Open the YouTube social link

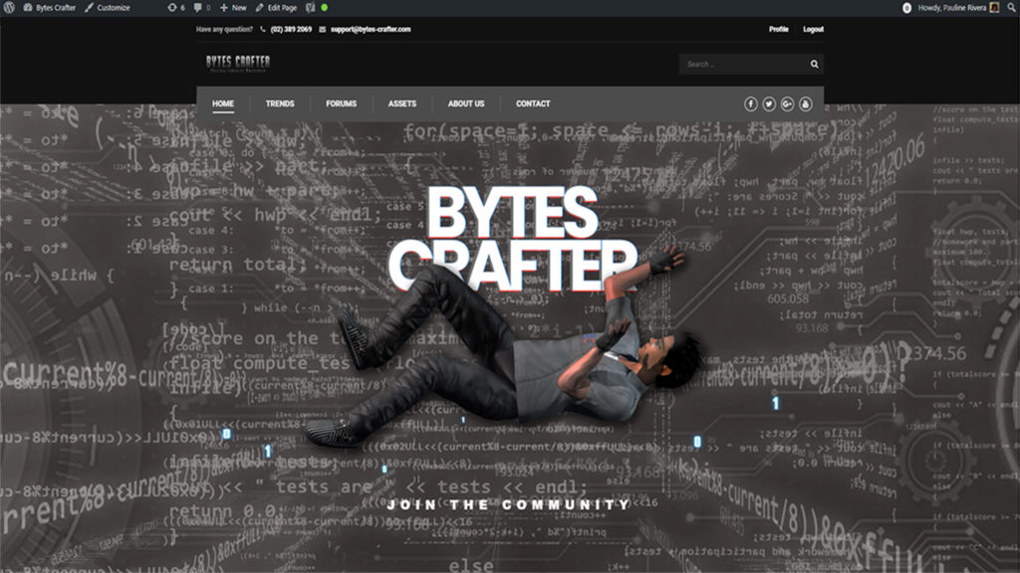pos(806,103)
